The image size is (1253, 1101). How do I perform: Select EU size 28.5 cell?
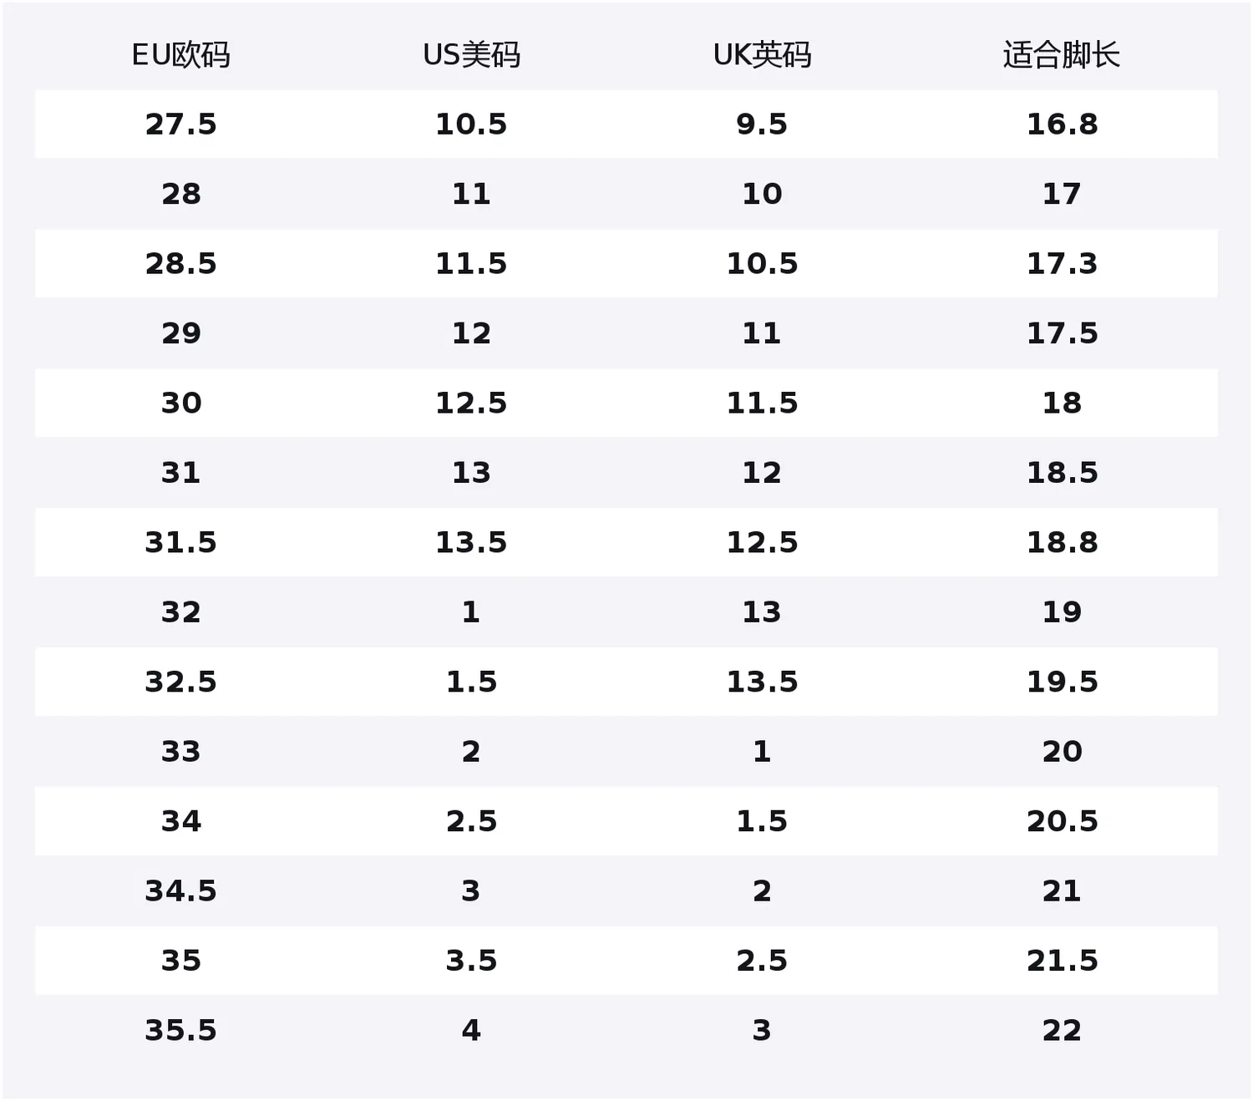pyautogui.click(x=181, y=264)
